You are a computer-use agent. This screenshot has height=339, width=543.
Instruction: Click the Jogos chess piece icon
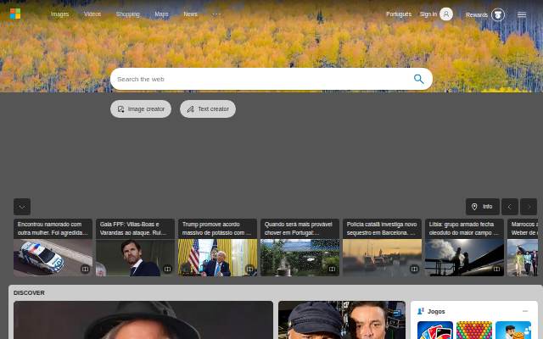point(421,311)
